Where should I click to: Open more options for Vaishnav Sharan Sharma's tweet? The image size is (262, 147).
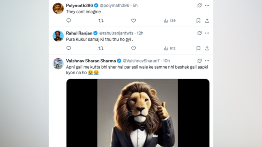tap(207, 61)
